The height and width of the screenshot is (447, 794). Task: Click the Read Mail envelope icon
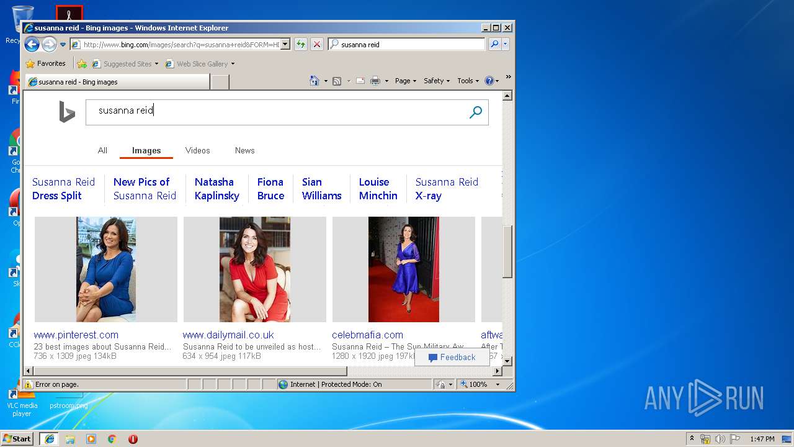(x=360, y=81)
